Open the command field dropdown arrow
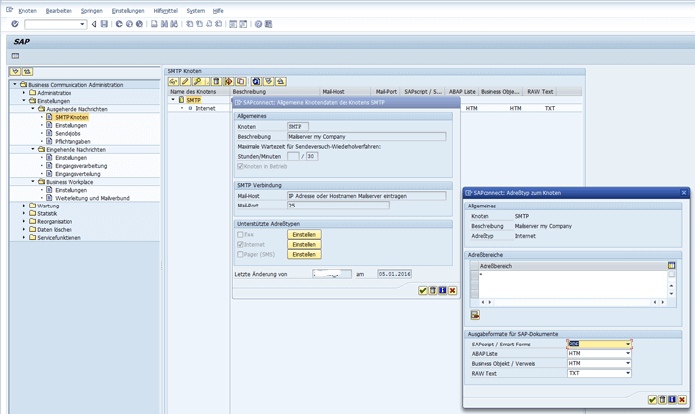The height and width of the screenshot is (414, 695). pos(82,24)
